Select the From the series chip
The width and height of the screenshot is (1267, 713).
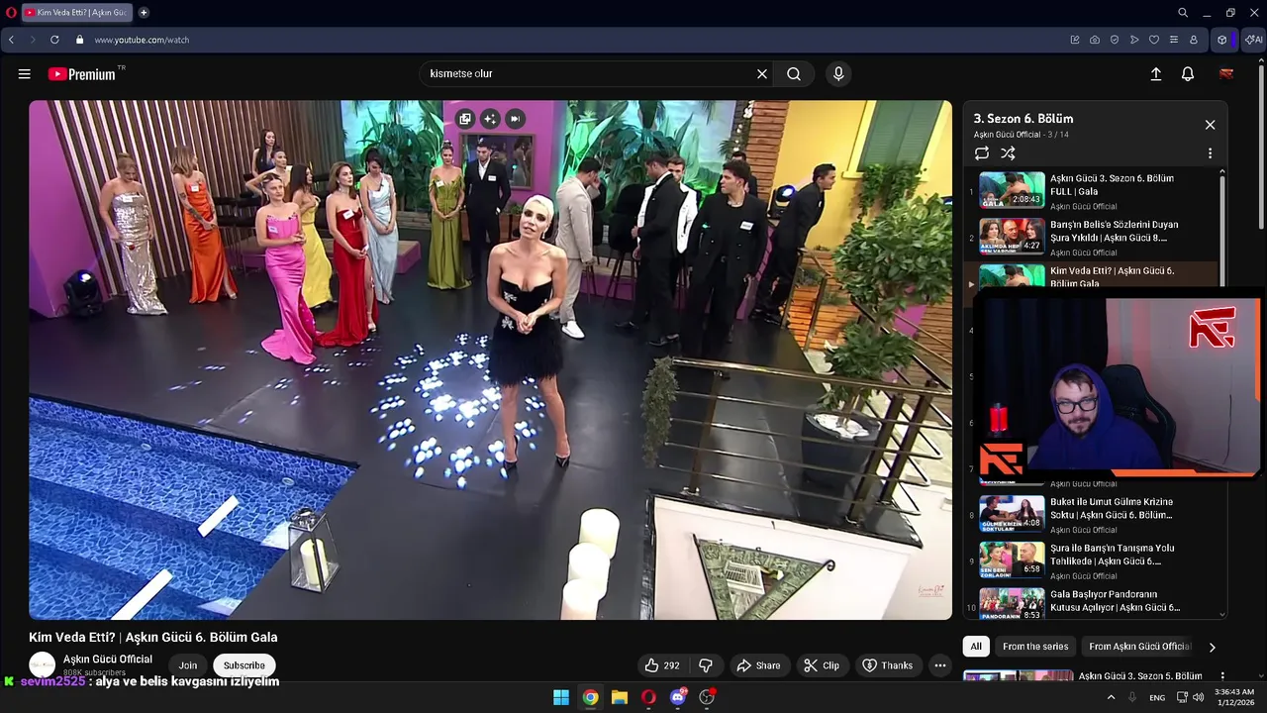pyautogui.click(x=1035, y=647)
